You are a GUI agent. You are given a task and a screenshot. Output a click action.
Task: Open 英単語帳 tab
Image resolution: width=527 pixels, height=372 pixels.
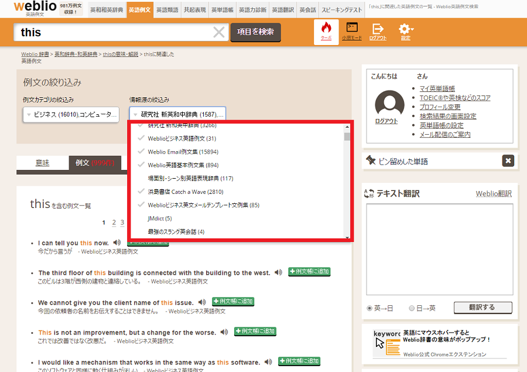[x=222, y=10]
